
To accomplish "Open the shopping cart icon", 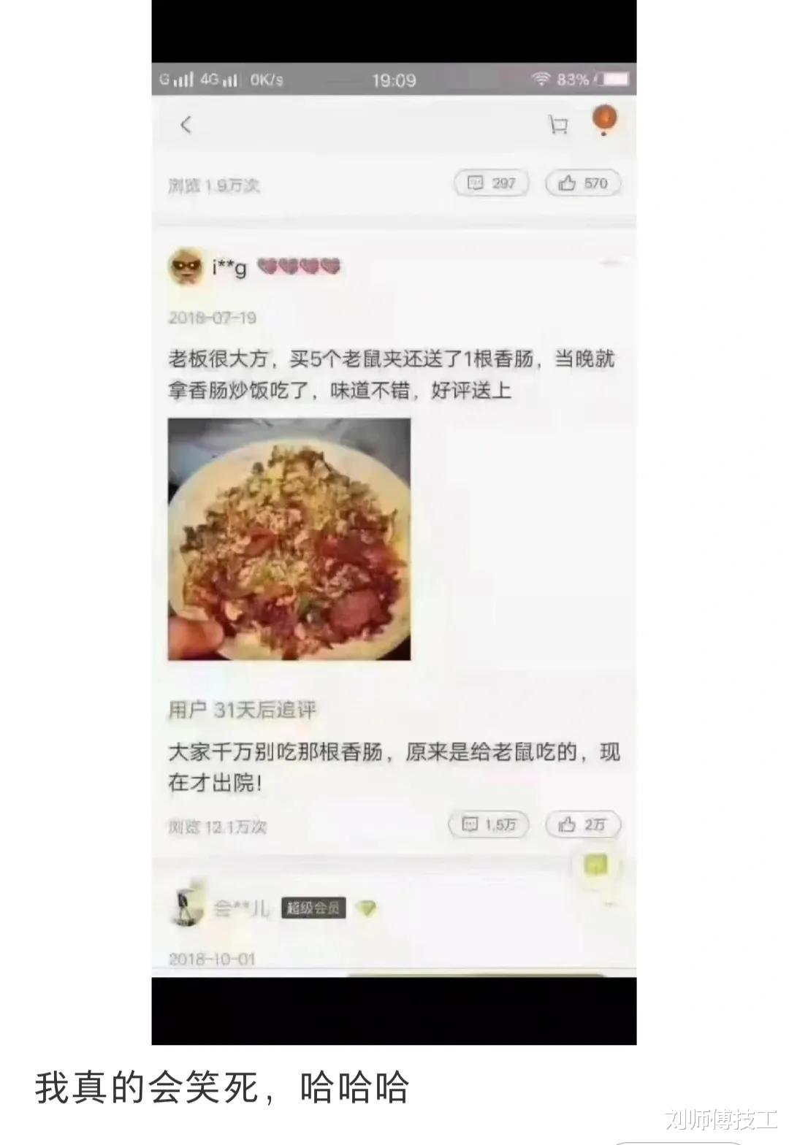I will click(x=558, y=125).
